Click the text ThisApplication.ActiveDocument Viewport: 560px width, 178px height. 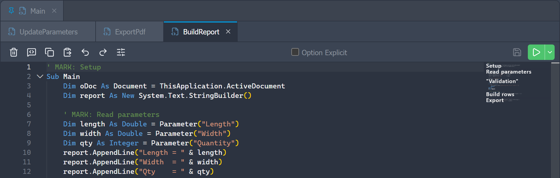pyautogui.click(x=222, y=86)
